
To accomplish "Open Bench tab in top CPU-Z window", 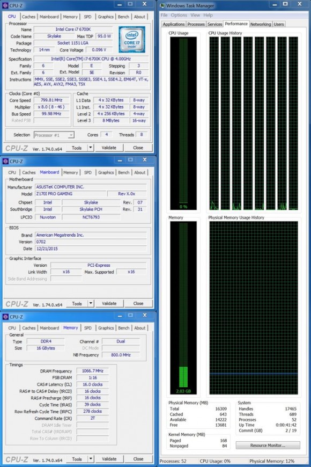I will tap(123, 17).
